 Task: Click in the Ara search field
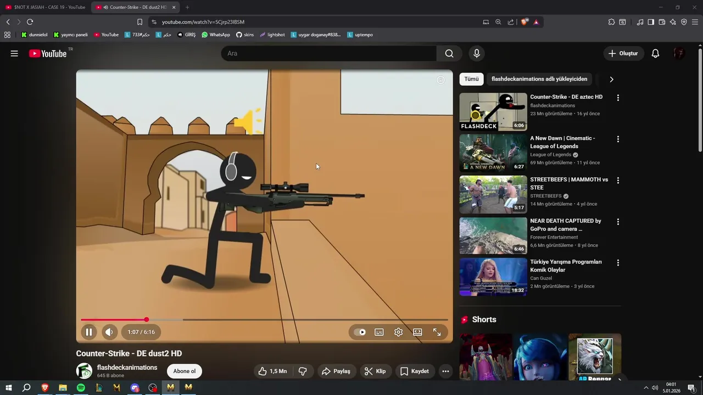click(328, 53)
